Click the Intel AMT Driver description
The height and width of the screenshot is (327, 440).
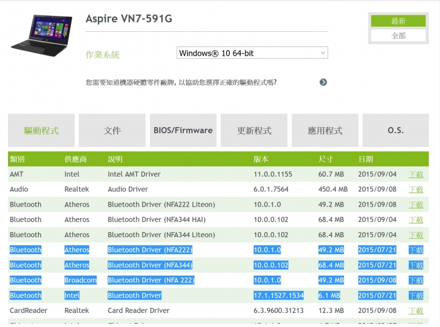pos(134,174)
